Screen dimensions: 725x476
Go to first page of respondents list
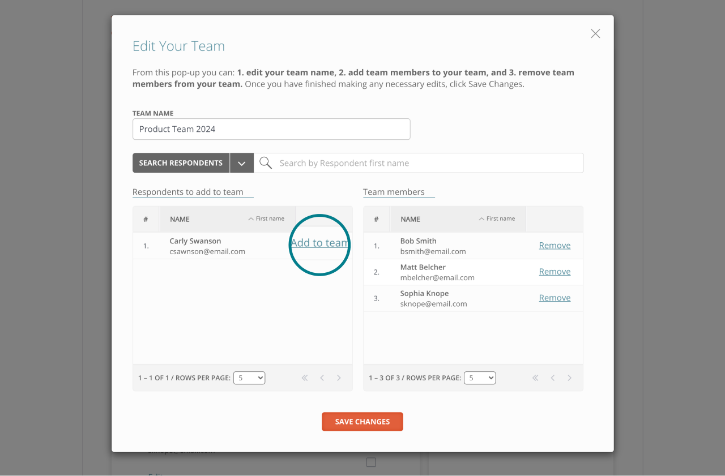click(x=305, y=378)
